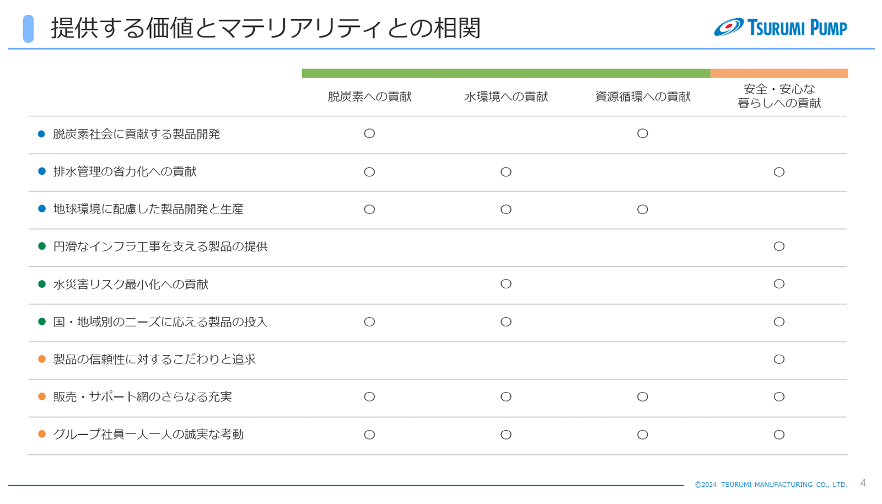The height and width of the screenshot is (504, 882).
Task: Click the 資源循環への貢献 column header
Action: (643, 97)
